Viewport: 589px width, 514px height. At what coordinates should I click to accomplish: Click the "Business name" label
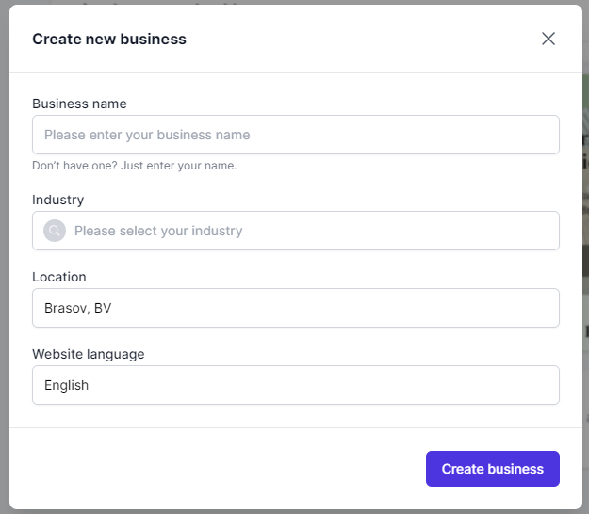[79, 104]
